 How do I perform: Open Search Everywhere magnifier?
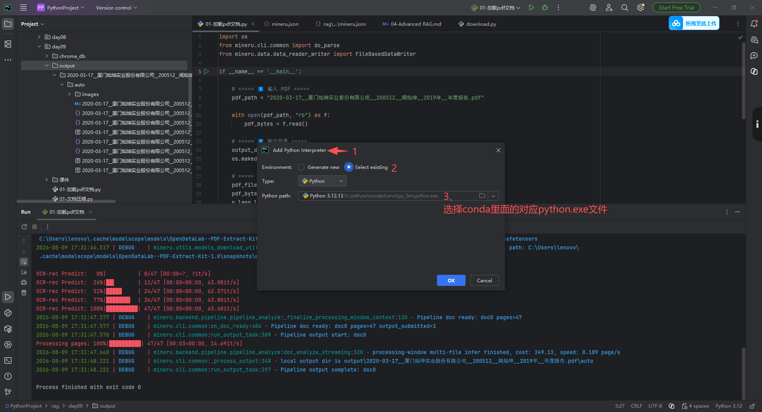(625, 8)
